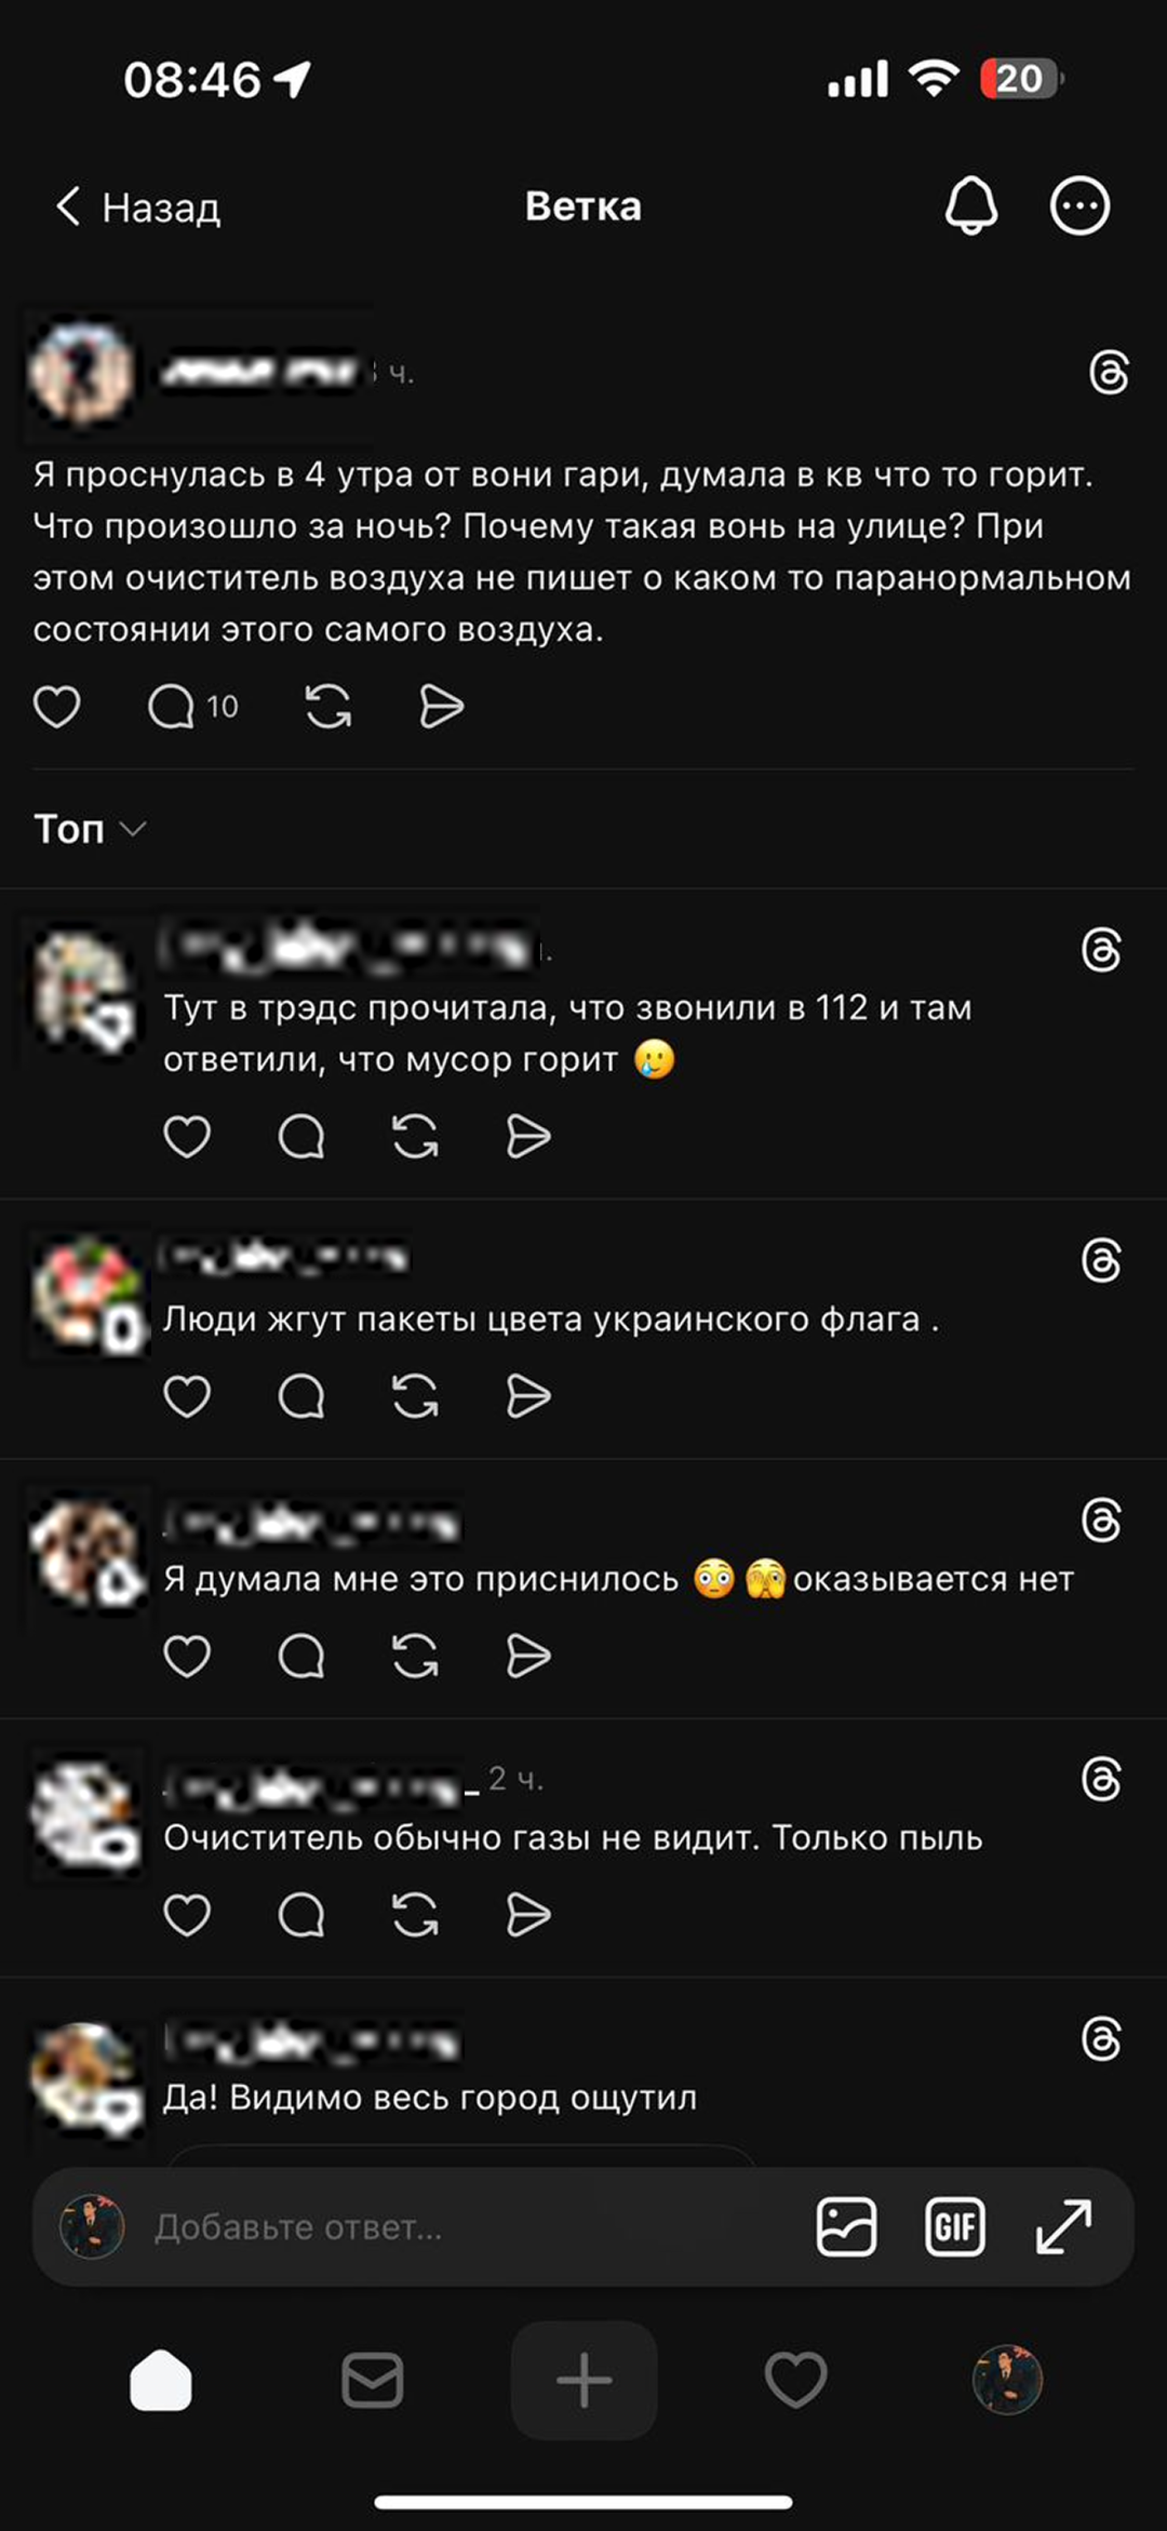Reply to the comment about Ukrainian flag bags
The image size is (1167, 2531).
tap(301, 1396)
